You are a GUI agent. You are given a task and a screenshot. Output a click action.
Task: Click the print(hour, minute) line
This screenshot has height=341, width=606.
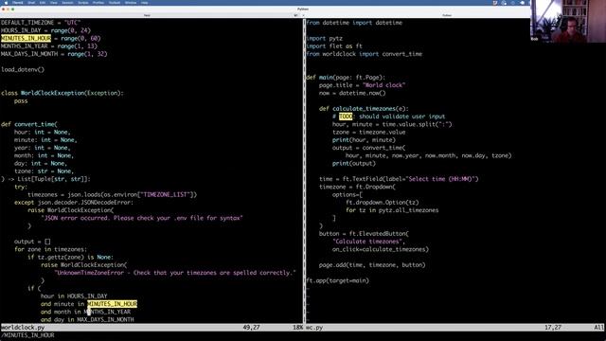tap(364, 140)
